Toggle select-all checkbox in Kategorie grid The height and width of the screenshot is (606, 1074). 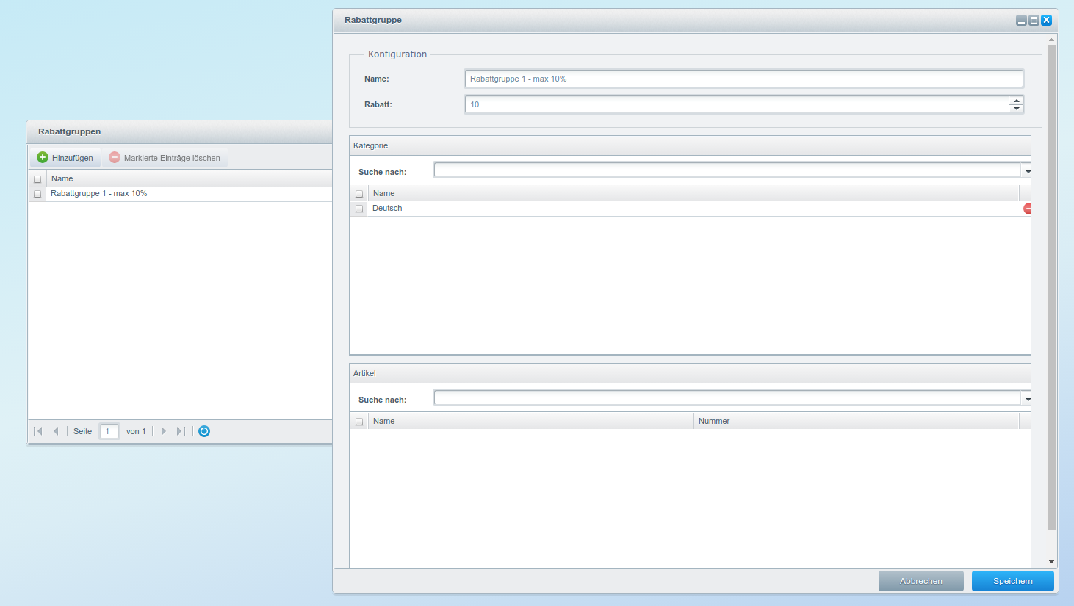click(x=359, y=194)
